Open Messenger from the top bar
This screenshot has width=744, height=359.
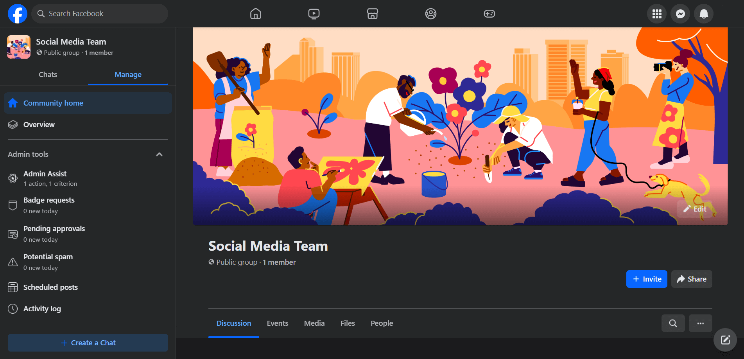pos(680,14)
